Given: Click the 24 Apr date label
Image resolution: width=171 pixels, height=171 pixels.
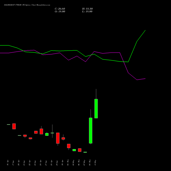Looking at the screenshot, I should [x=41, y=163].
